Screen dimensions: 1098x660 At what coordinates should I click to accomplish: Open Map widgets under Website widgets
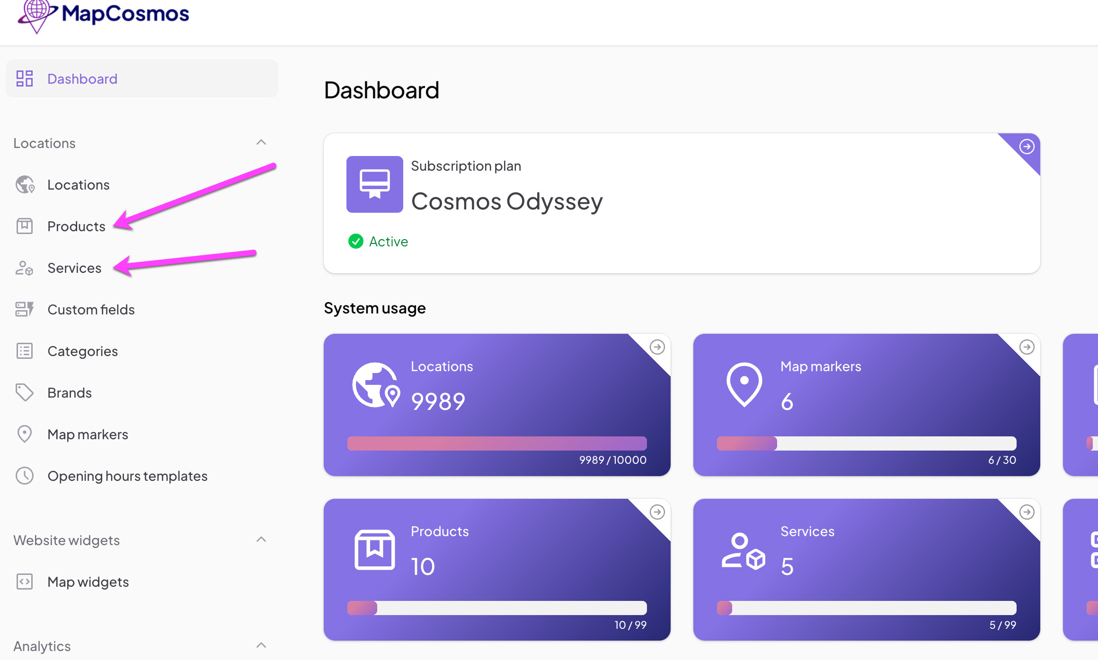click(88, 582)
